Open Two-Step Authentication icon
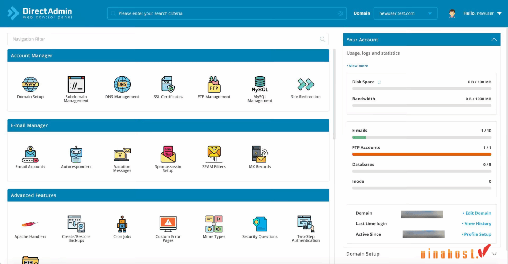Viewport: 508px width, 264px height. point(306,224)
